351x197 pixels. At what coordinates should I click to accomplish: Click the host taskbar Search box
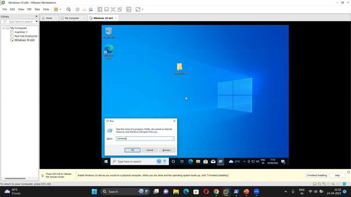[x=126, y=192]
